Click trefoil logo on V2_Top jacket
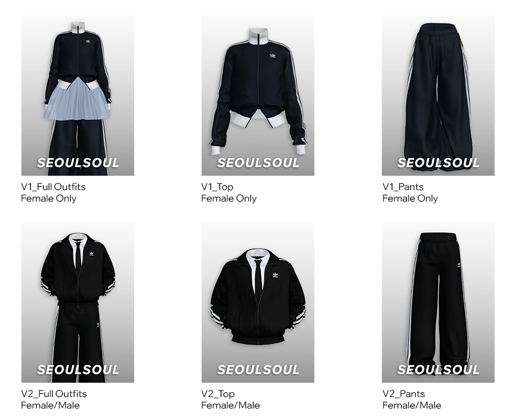This screenshot has height=420, width=516. (275, 275)
